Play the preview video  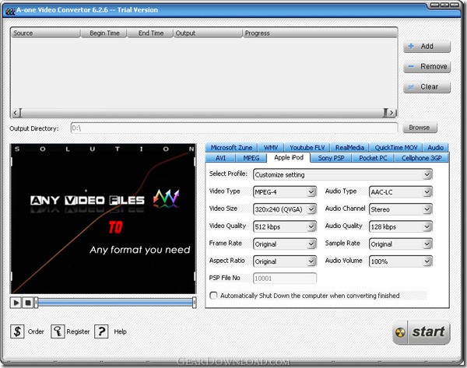16,303
